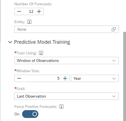Open Entity value help dialog icon
This screenshot has height=121, width=126.
tap(114, 29)
